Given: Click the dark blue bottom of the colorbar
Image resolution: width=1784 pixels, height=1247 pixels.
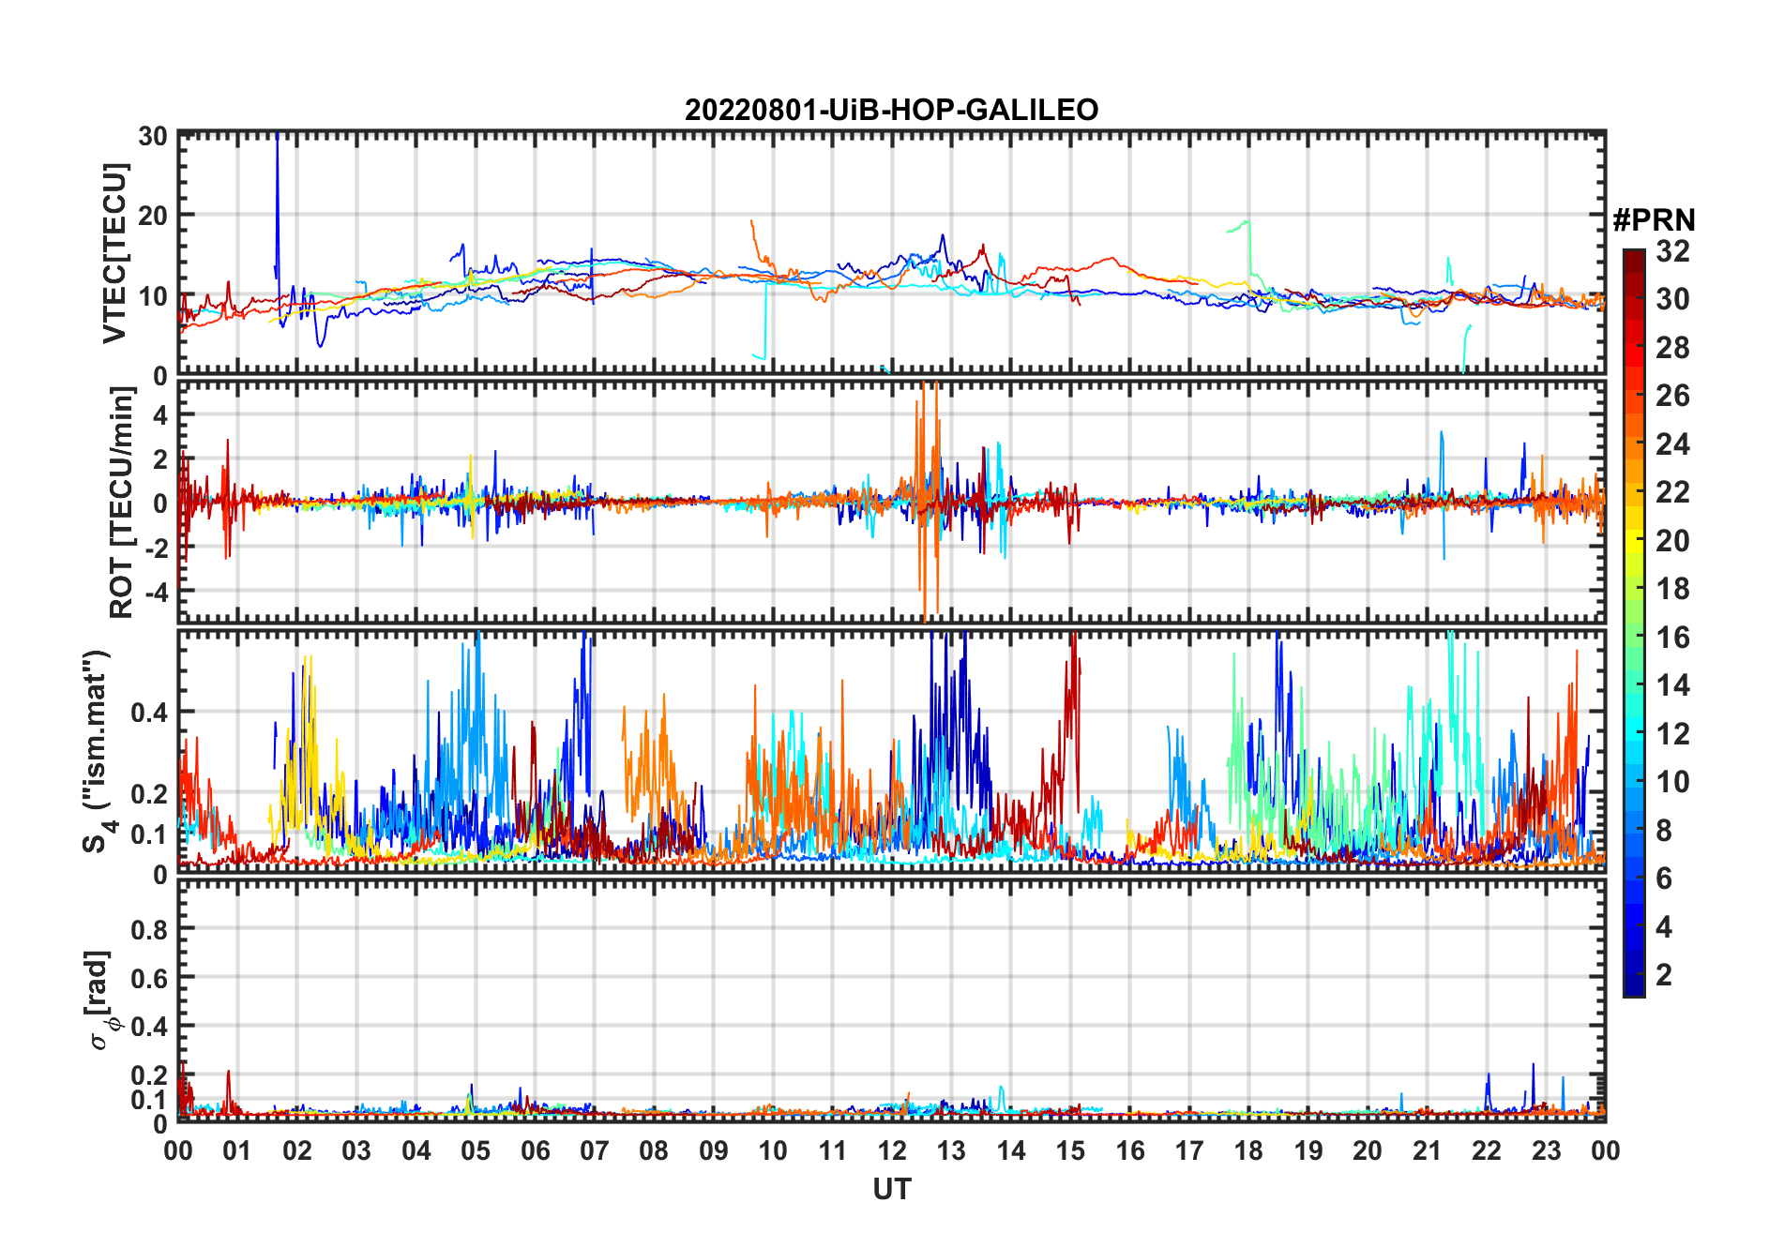Looking at the screenshot, I should [1633, 987].
